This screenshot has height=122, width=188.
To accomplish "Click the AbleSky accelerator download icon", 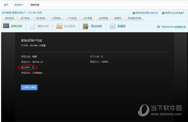I will [x=158, y=27].
